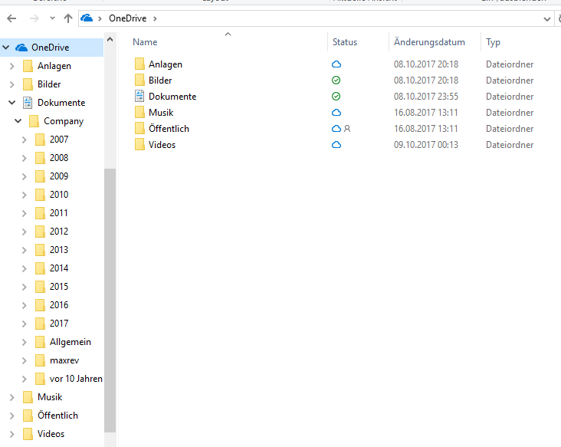Click the navigation pane scroll-up arrow
Viewport: 561px width, 447px height.
click(x=110, y=39)
